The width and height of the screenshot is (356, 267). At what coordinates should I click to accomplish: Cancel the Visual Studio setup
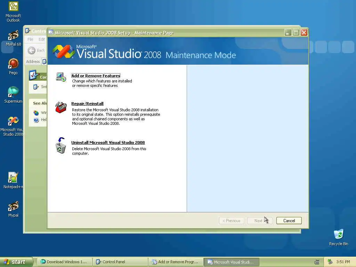289,221
